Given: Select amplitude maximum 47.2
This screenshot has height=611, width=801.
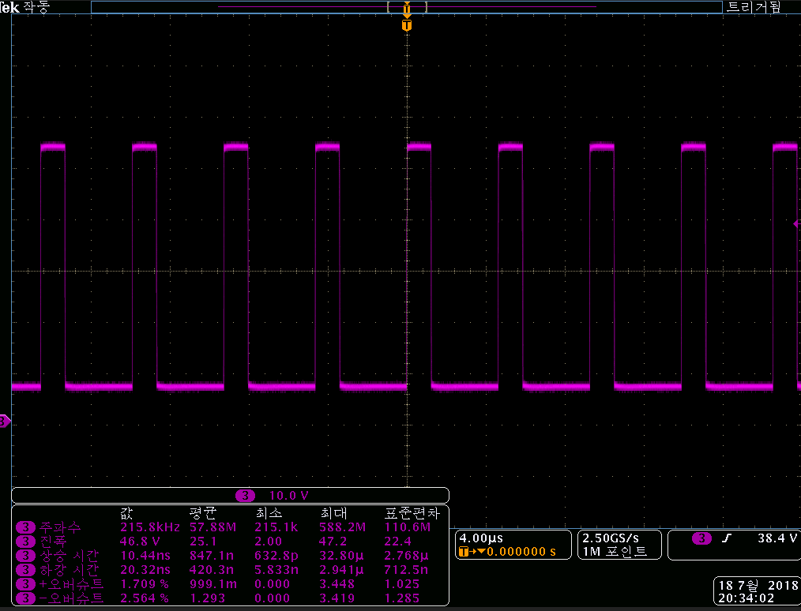Looking at the screenshot, I should 333,541.
